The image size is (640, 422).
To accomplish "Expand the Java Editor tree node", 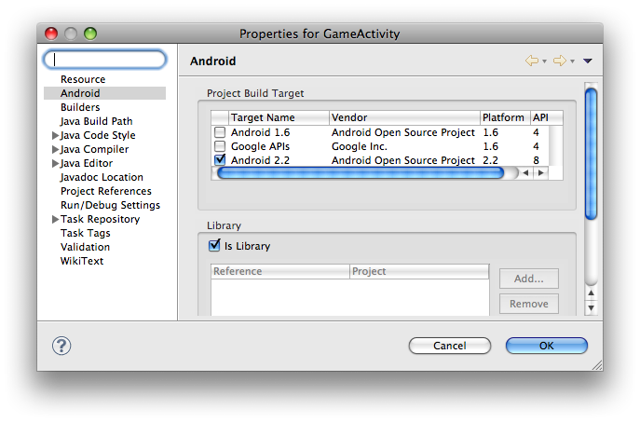I will (x=55, y=163).
